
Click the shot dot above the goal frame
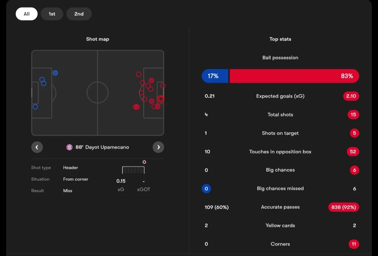pyautogui.click(x=144, y=162)
